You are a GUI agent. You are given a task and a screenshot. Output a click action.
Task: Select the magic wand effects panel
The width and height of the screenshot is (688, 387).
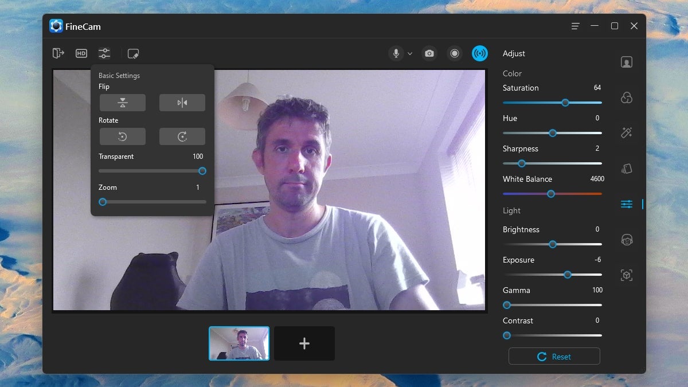click(626, 133)
